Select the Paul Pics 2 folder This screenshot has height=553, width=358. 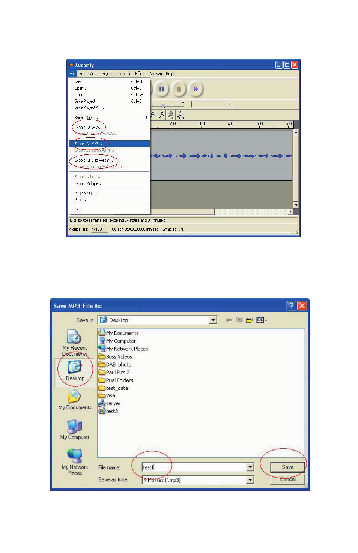[x=114, y=372]
